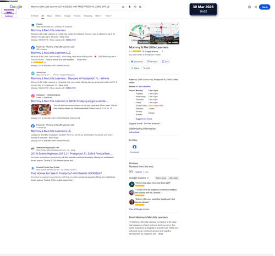
Task: Start voice search with the microphone icon
Action: tap(130, 7)
